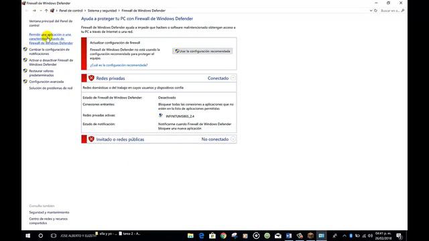Open Solución de problemas de red
Screen dimensions: 429x241
coord(51,88)
